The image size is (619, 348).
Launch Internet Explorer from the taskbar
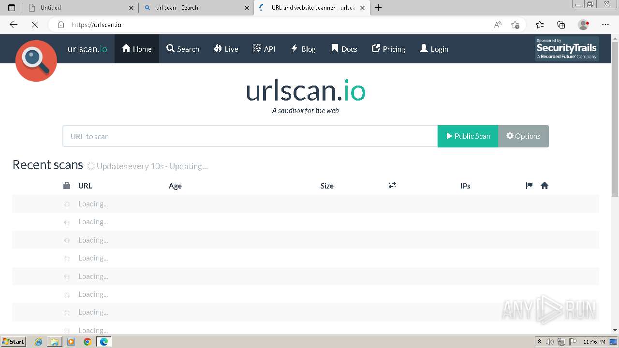pyautogui.click(x=39, y=342)
